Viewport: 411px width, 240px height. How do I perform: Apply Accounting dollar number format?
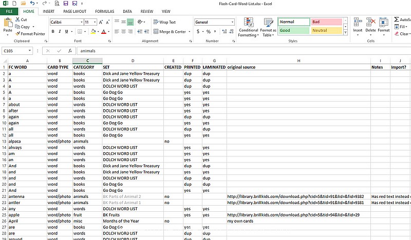tap(198, 32)
